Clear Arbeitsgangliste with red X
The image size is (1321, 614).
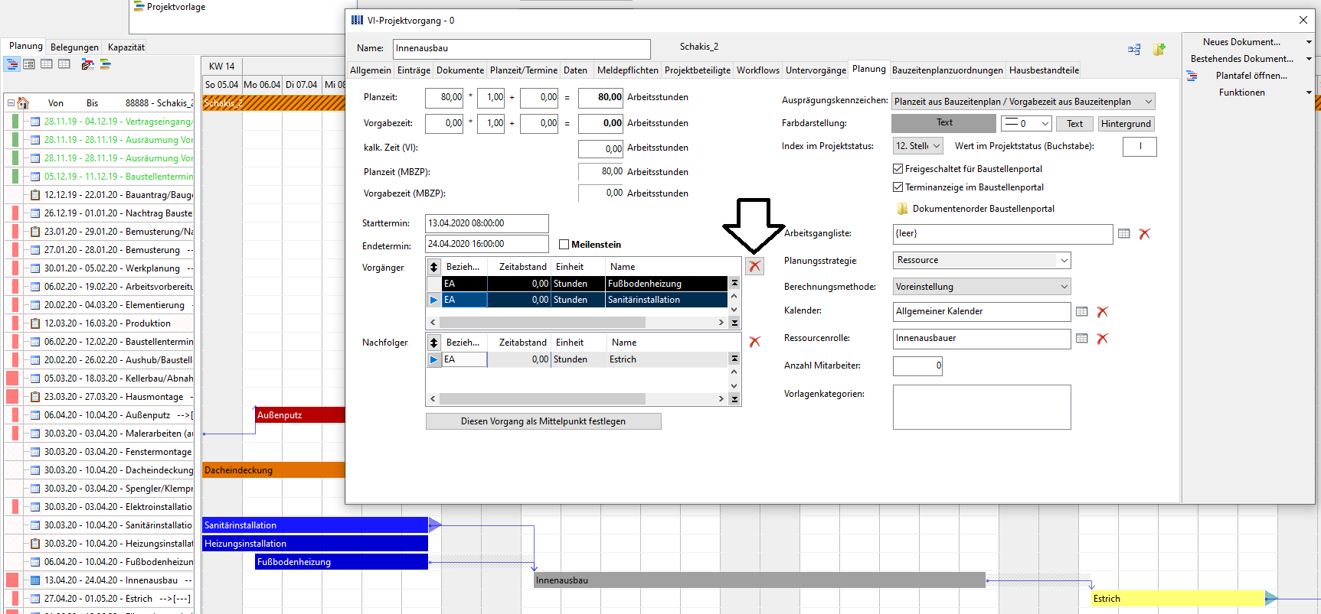pos(1145,234)
